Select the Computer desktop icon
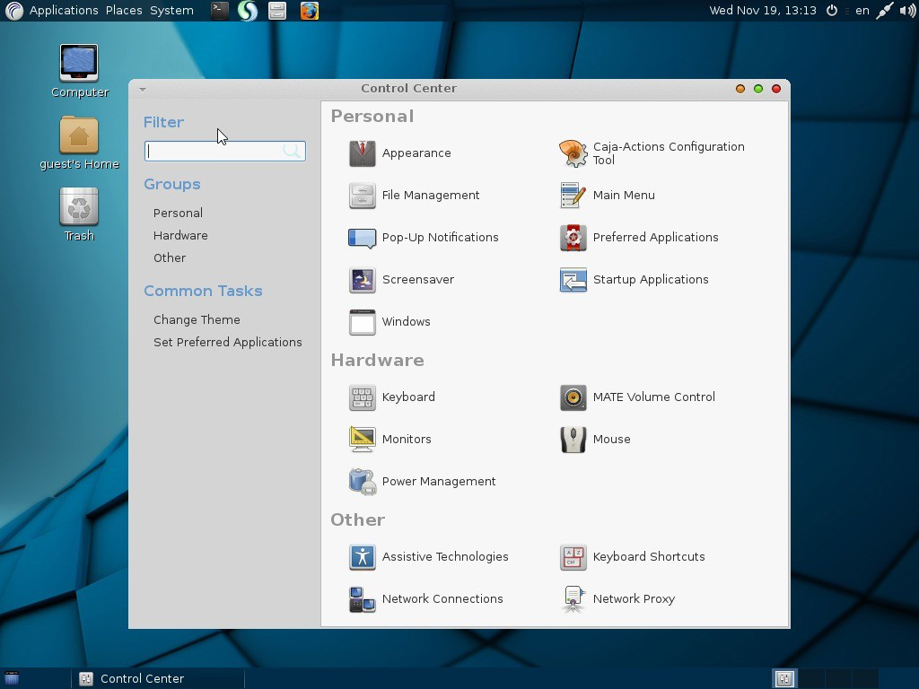This screenshot has width=919, height=689. point(79,72)
